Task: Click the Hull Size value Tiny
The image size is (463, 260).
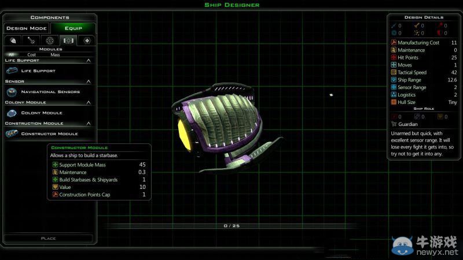Action: 453,102
